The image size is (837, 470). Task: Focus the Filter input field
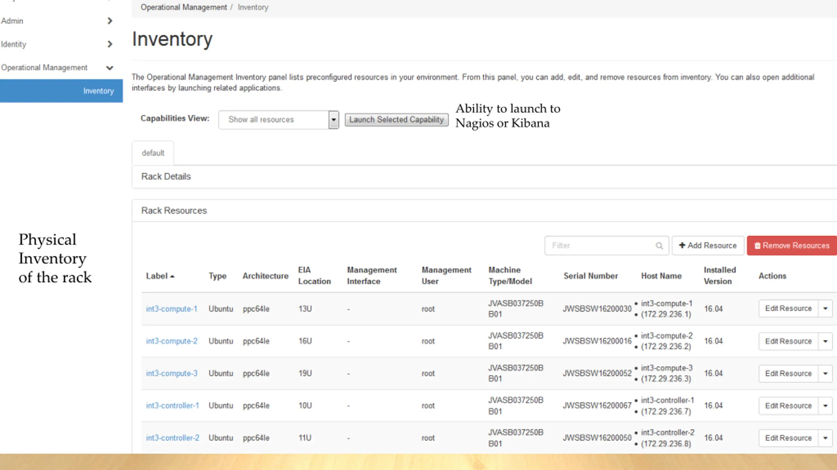coord(606,245)
